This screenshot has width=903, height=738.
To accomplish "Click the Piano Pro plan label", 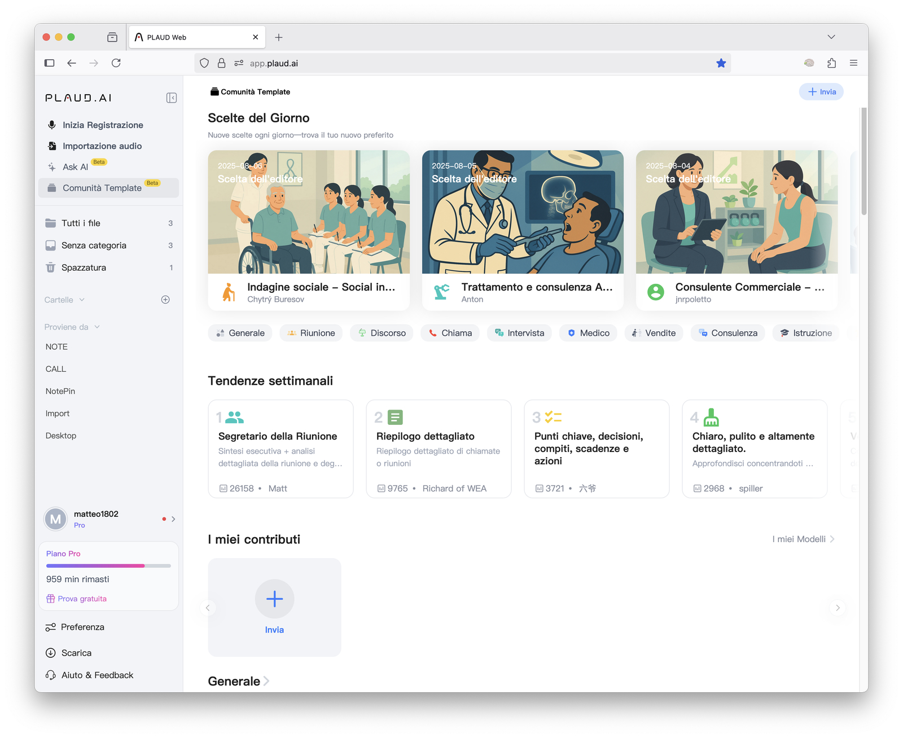I will [63, 553].
